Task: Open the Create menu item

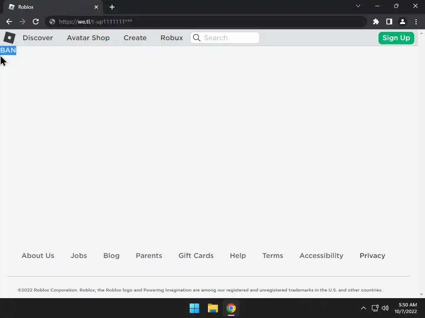Action: click(x=135, y=38)
